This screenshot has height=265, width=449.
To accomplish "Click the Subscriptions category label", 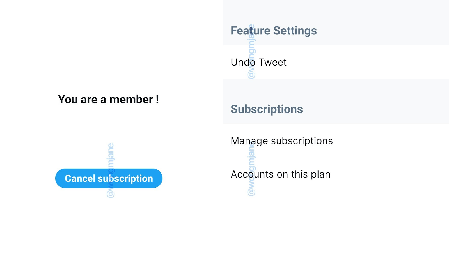I will [x=267, y=109].
